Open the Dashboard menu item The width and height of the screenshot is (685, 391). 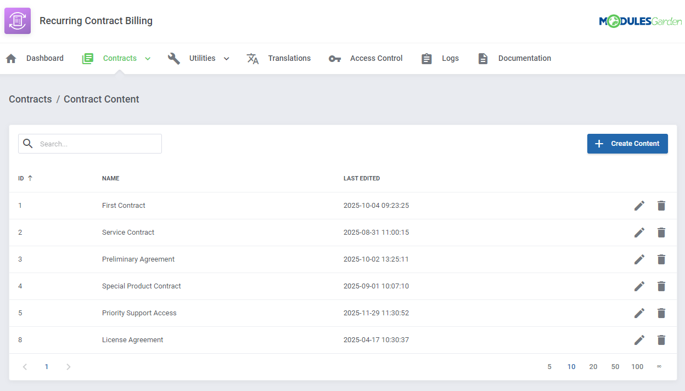[45, 58]
